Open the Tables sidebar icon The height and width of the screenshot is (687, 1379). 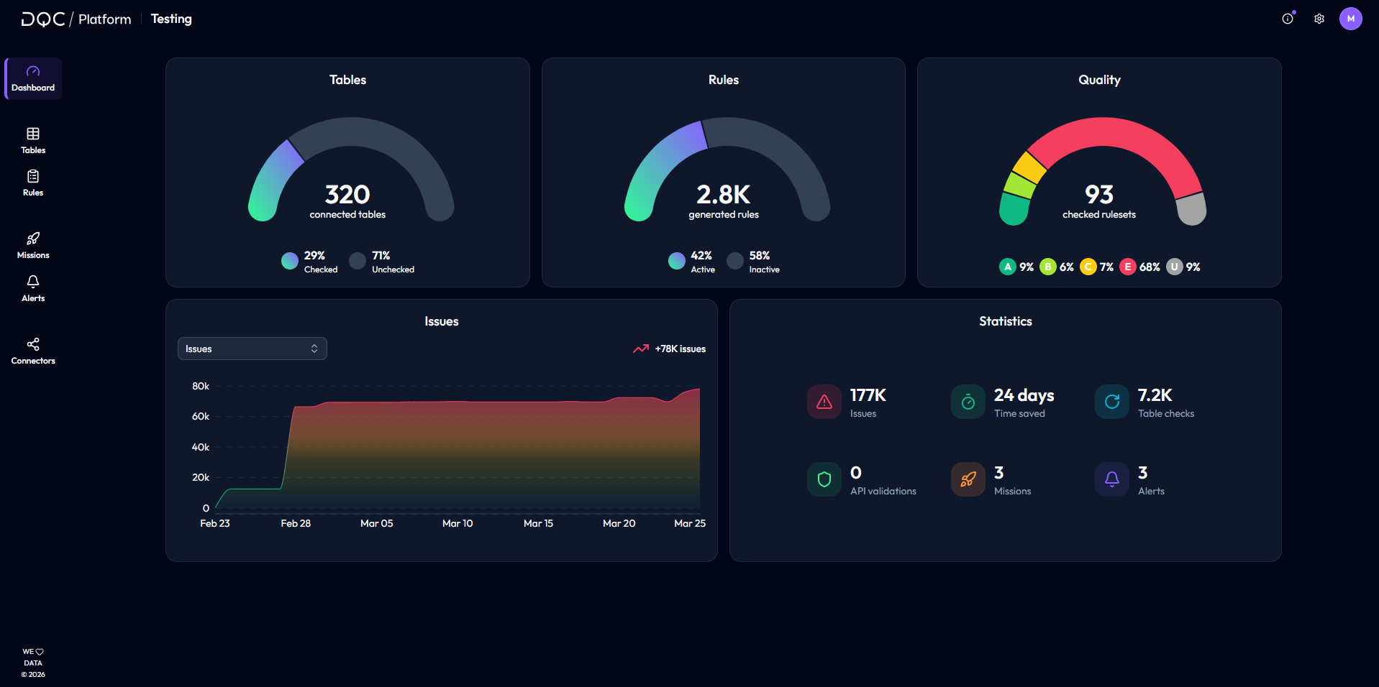click(x=33, y=134)
